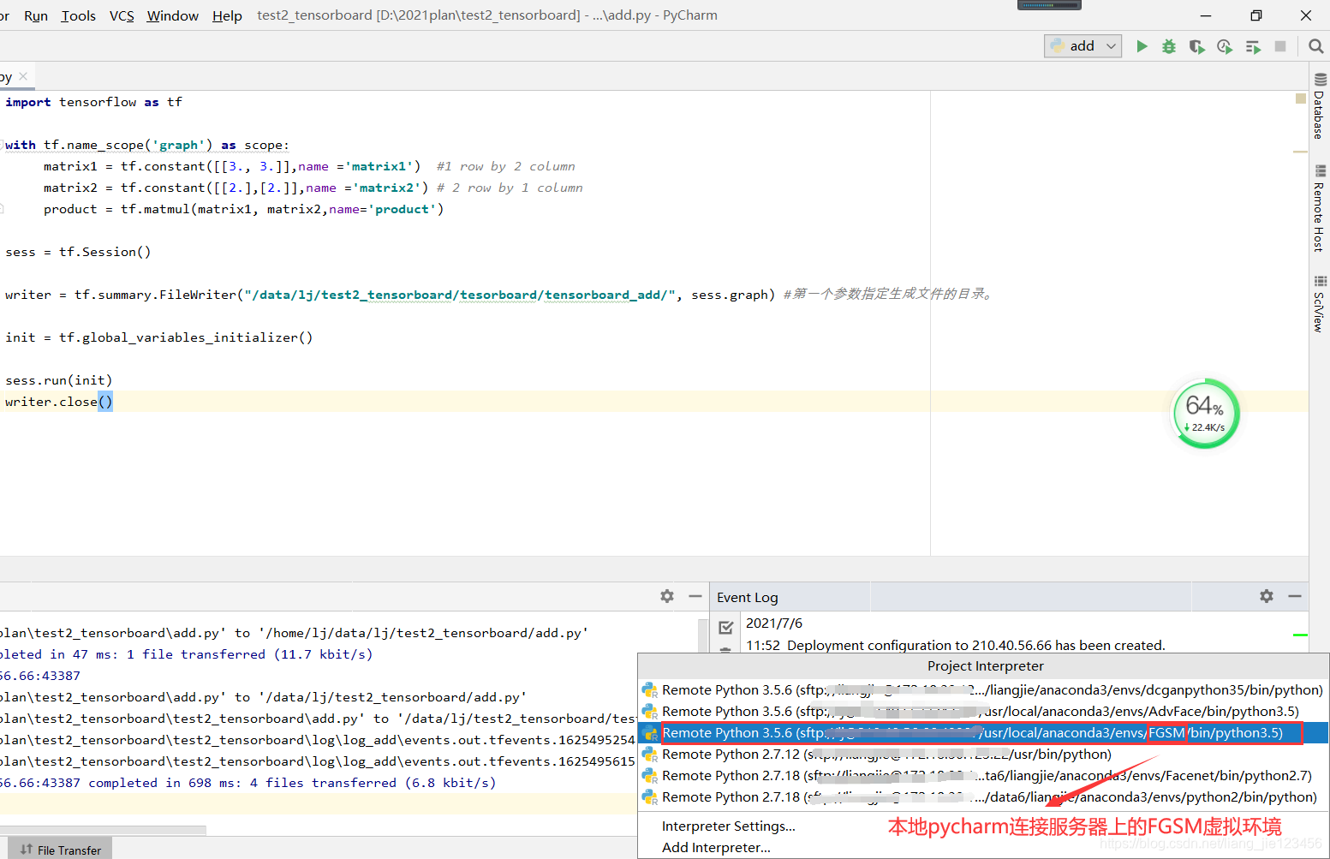Screen dimensions: 1330x859
Task: Open Search Everywhere magnifier
Action: coord(1316,46)
